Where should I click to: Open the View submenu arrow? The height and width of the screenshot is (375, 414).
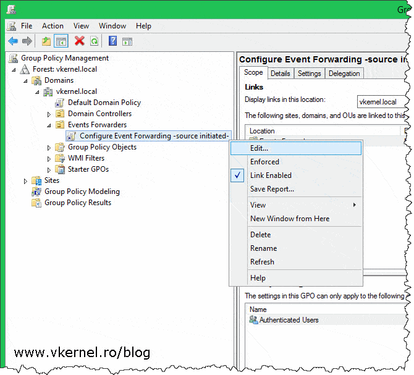355,204
